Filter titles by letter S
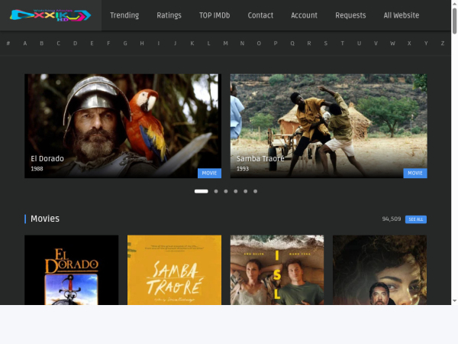This screenshot has height=344, width=458. click(x=326, y=44)
